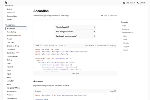Navigate to the Combobox page in sidebar

(11, 53)
